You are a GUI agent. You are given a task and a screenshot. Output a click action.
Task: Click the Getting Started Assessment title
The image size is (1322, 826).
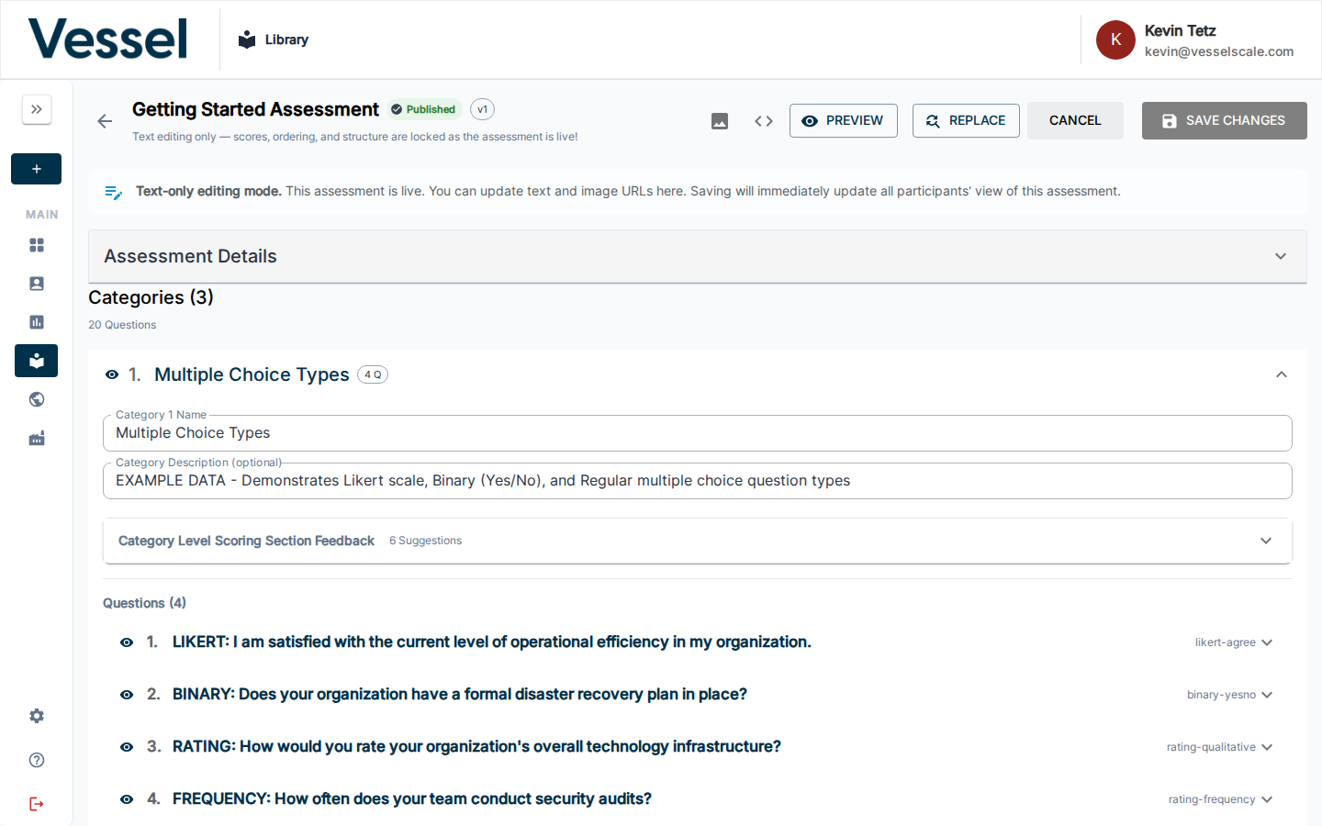[x=255, y=109]
